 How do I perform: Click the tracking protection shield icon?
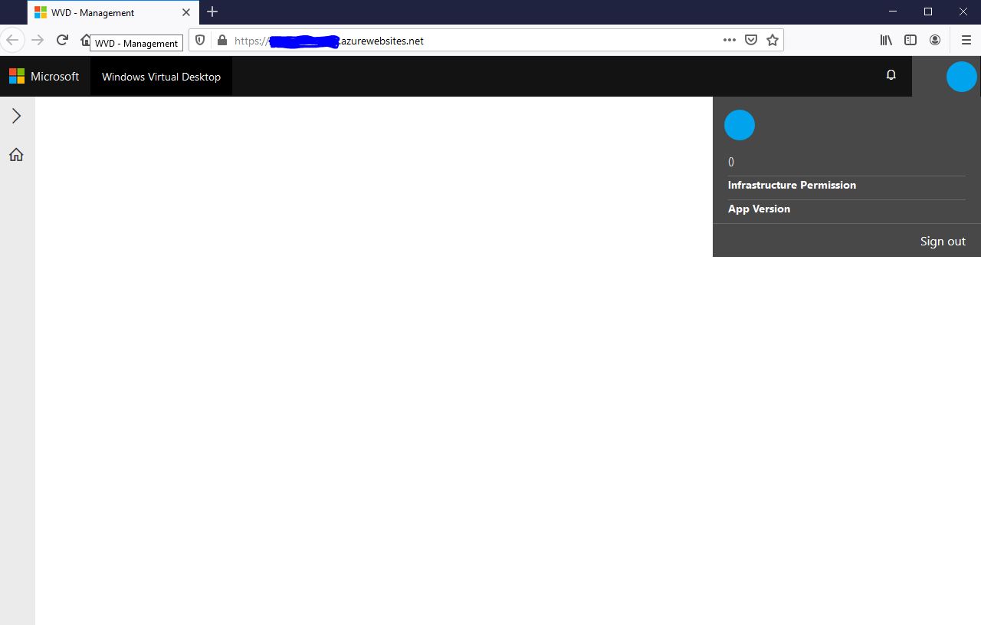click(199, 40)
